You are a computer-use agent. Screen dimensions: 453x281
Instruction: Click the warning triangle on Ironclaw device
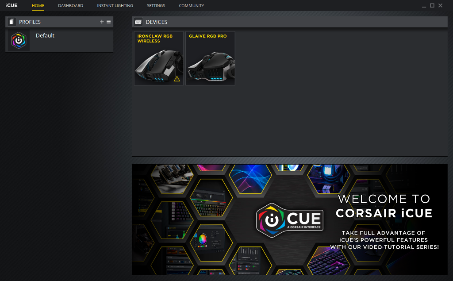[x=177, y=79]
